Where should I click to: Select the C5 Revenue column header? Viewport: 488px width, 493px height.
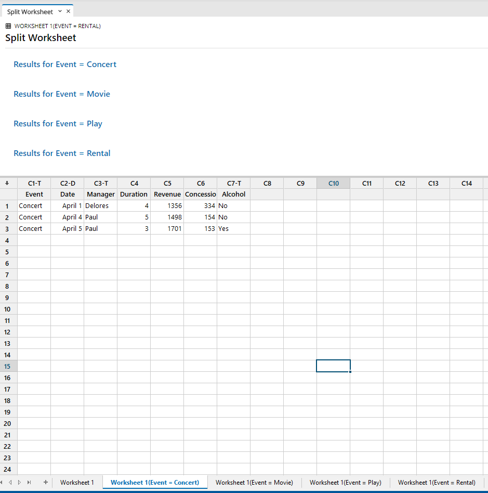click(167, 183)
